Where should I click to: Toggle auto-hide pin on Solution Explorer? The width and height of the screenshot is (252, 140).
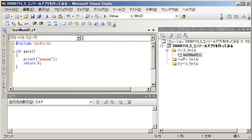click(244, 29)
